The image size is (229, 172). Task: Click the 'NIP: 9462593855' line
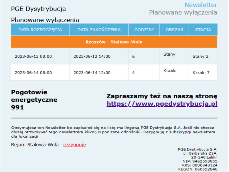tap(200, 161)
